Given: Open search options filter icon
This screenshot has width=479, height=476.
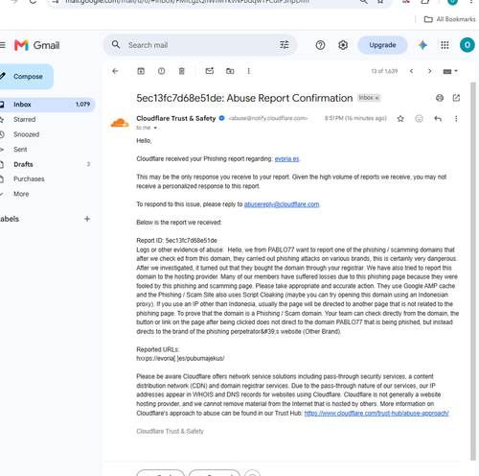Looking at the screenshot, I should click(x=285, y=45).
